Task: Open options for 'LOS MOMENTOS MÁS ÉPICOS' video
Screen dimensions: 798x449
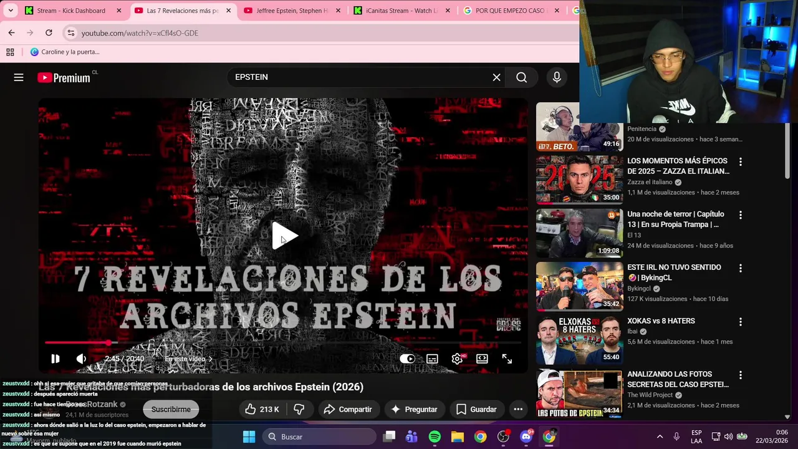Action: [x=740, y=162]
